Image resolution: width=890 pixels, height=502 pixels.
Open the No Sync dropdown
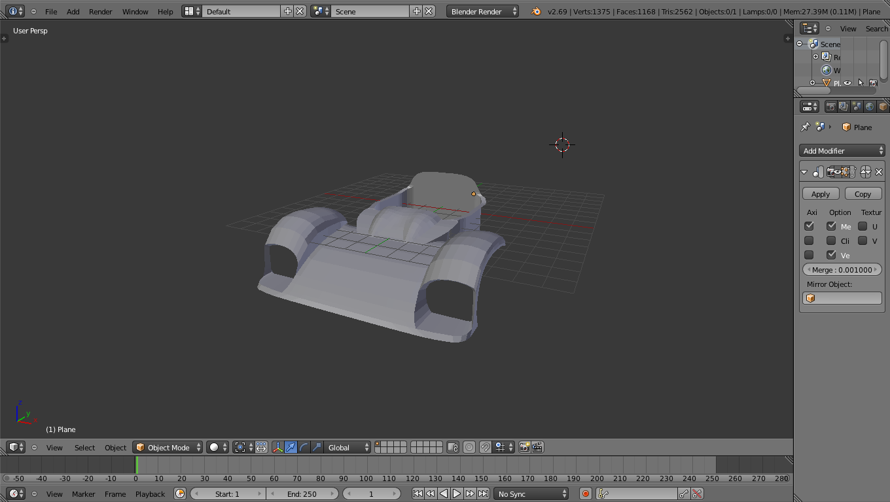531,494
